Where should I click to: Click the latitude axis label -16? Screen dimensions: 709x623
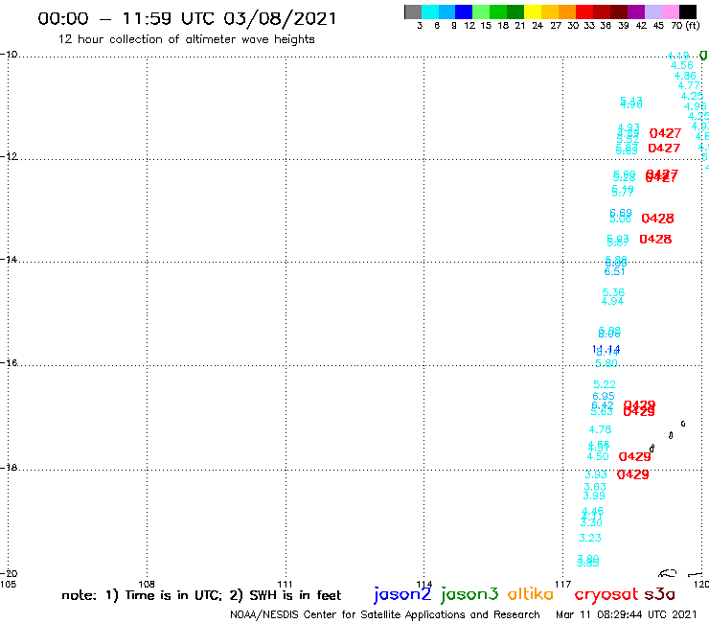9,363
